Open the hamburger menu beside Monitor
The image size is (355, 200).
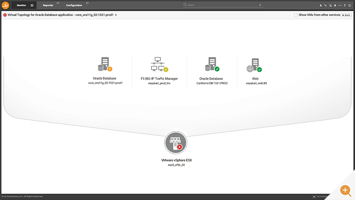click(x=32, y=5)
